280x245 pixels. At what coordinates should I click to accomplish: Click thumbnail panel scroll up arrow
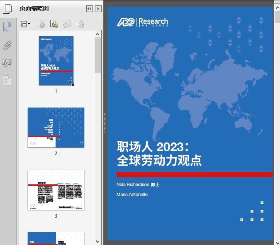[97, 34]
